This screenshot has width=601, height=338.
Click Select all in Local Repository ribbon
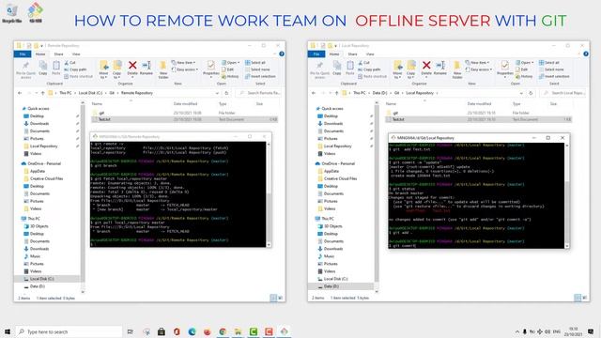[x=549, y=63]
